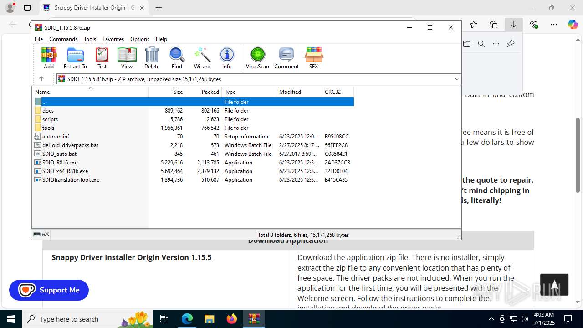Click the Windows Start button
This screenshot has height=328, width=583.
pyautogui.click(x=11, y=319)
